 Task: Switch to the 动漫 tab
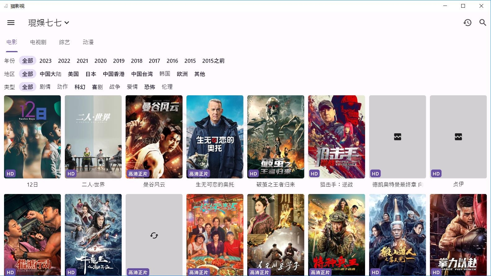point(88,42)
